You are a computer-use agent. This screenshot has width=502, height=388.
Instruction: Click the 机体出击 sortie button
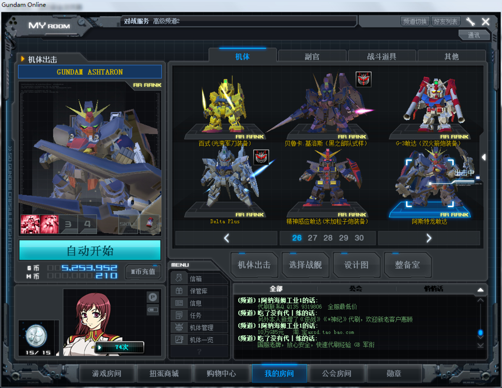click(x=254, y=265)
